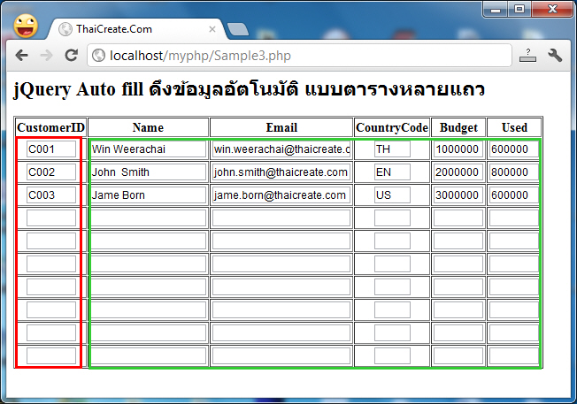Click the localhost/myphp/Sample3.php address bar
Image resolution: width=577 pixels, height=404 pixels.
click(299, 56)
